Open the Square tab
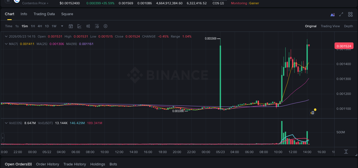 [67, 14]
